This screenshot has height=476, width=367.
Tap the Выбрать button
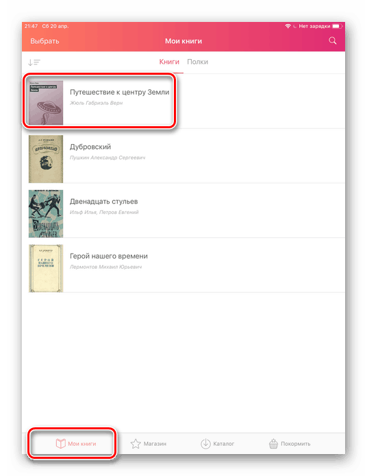click(x=45, y=41)
